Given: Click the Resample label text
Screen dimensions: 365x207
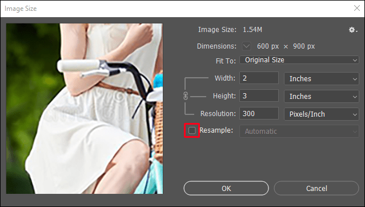Looking at the screenshot, I should [216, 130].
